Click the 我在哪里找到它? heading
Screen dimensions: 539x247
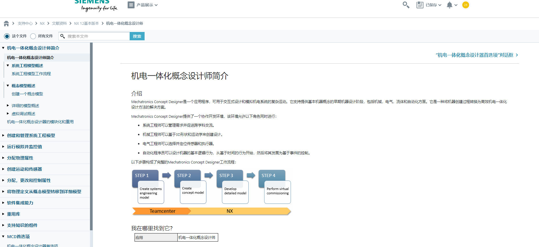click(152, 228)
